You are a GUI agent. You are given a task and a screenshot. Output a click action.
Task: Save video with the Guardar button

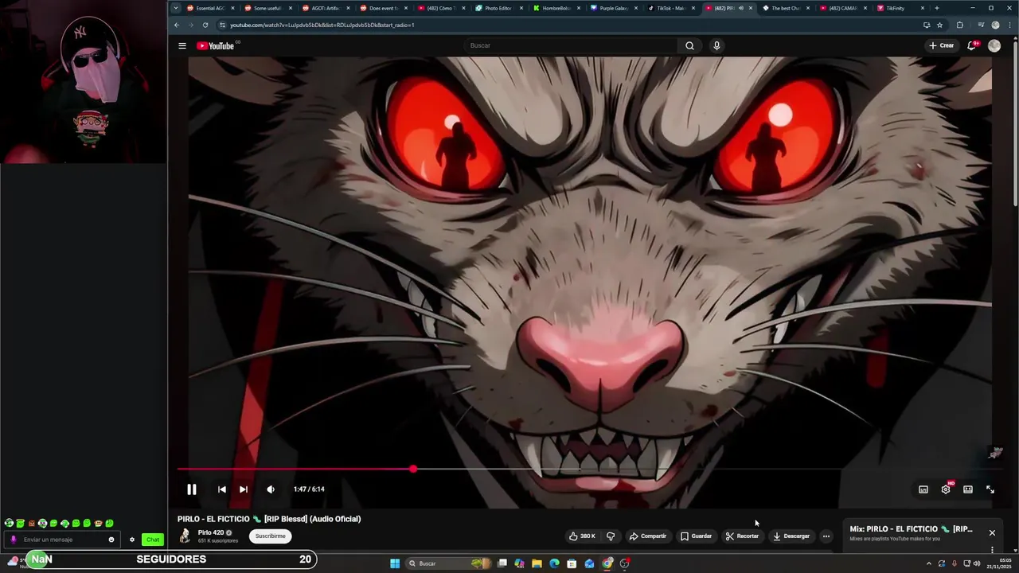[696, 536]
